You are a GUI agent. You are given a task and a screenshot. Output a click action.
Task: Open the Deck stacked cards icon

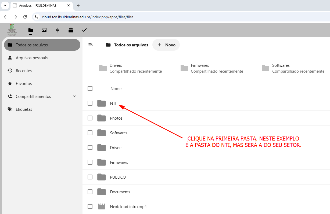click(71, 30)
